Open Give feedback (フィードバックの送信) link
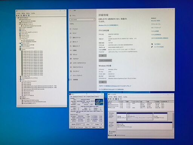The width and height of the screenshot is (193, 145). click(159, 47)
